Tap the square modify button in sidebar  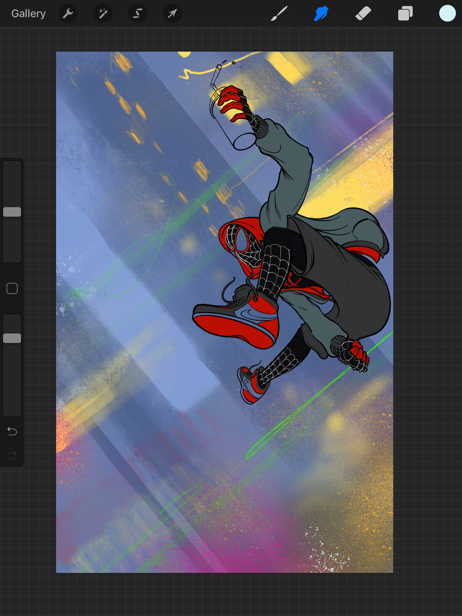(x=12, y=289)
